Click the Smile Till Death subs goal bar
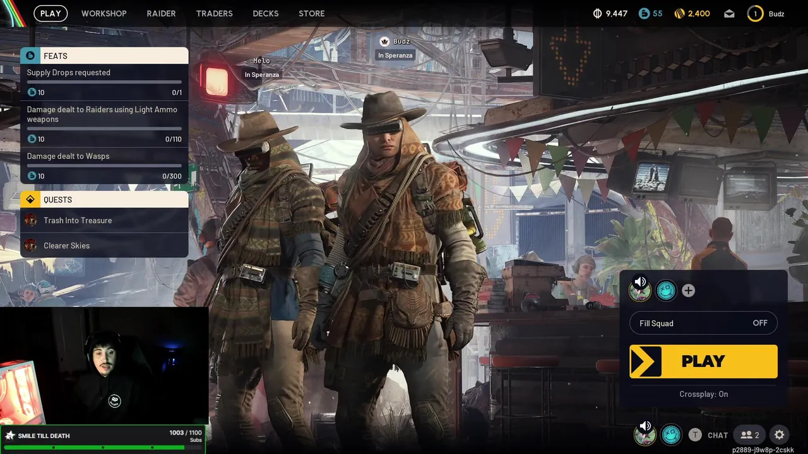Image resolution: width=808 pixels, height=454 pixels. [104, 439]
